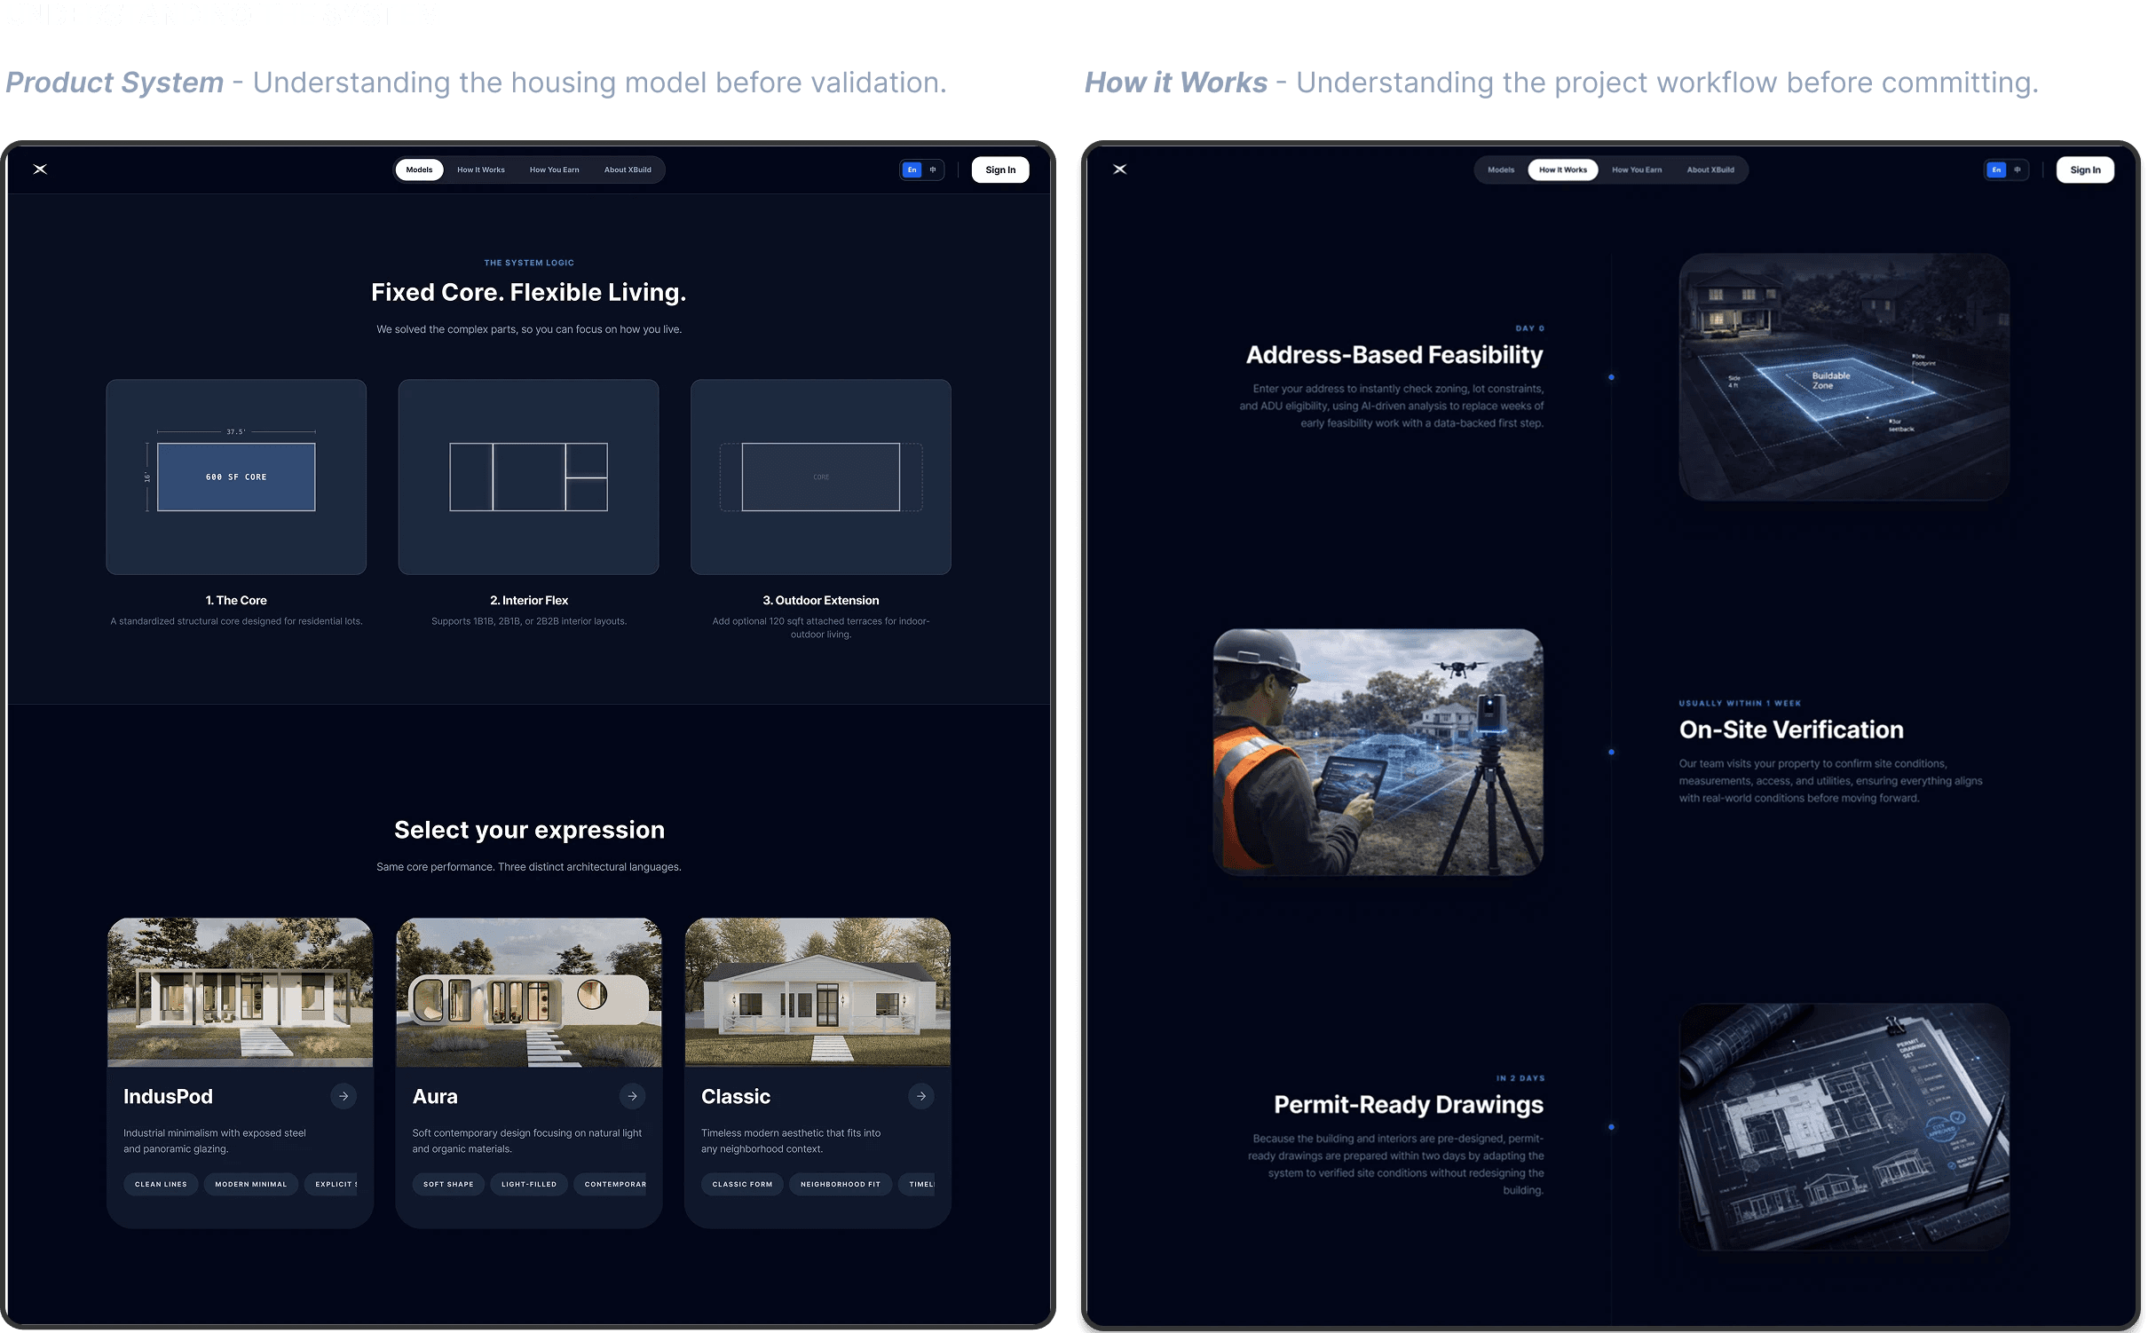
Task: Click the Outdoor Extension core diagram
Action: tap(820, 477)
